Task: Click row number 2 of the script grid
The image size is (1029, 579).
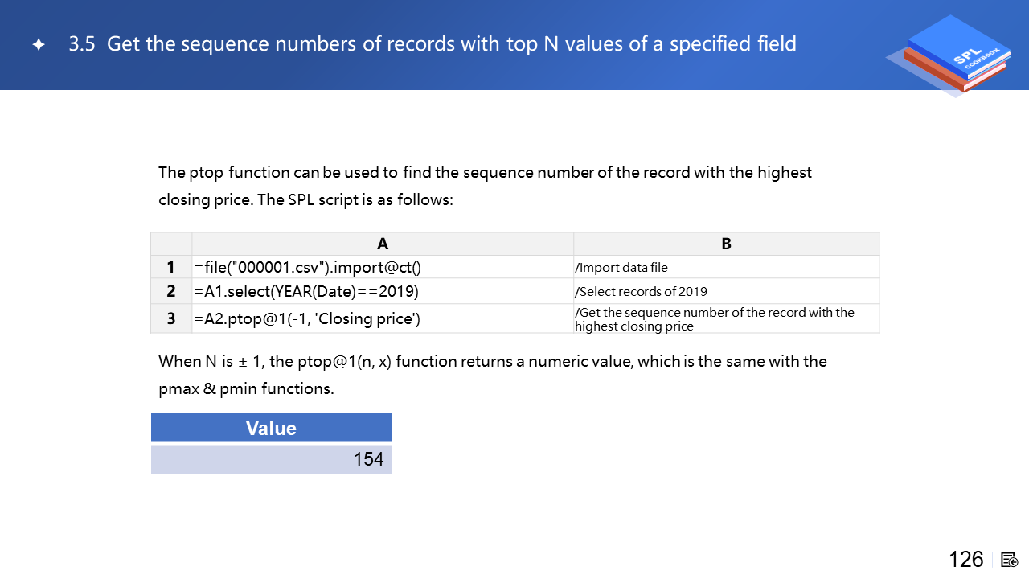Action: click(x=171, y=291)
